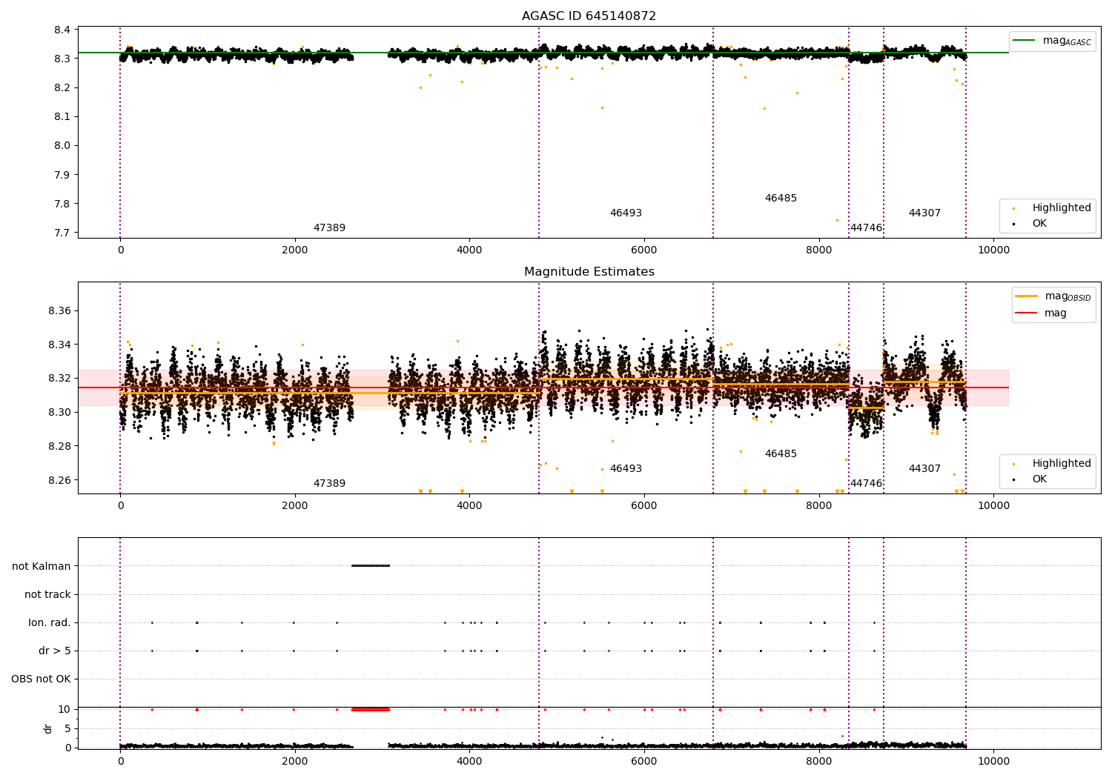The width and height of the screenshot is (1112, 778).
Task: Click the orange line sample in the middle legend
Action: point(1026,296)
